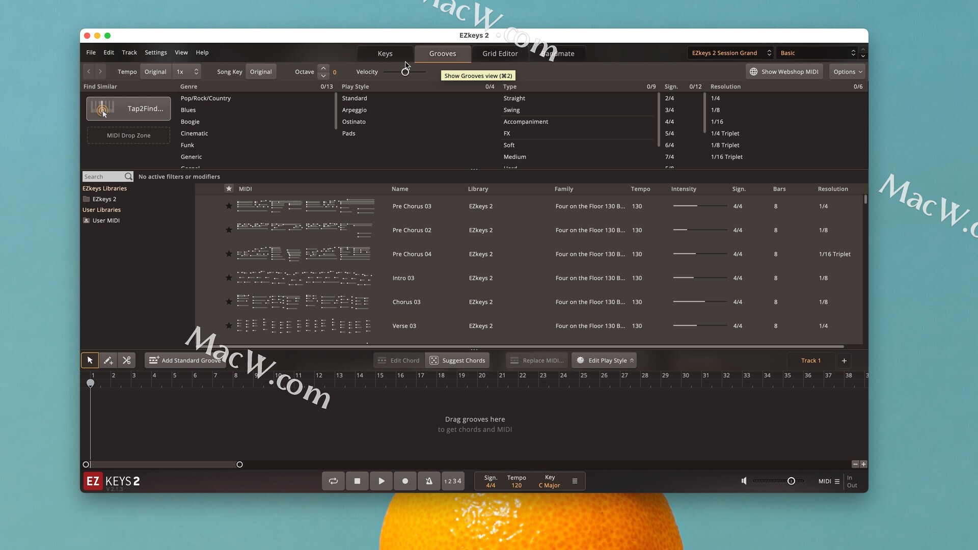This screenshot has height=550, width=978.
Task: Click the playhead marker at bar 1
Action: (x=90, y=383)
